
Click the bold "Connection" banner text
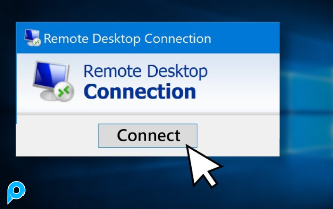click(x=140, y=92)
